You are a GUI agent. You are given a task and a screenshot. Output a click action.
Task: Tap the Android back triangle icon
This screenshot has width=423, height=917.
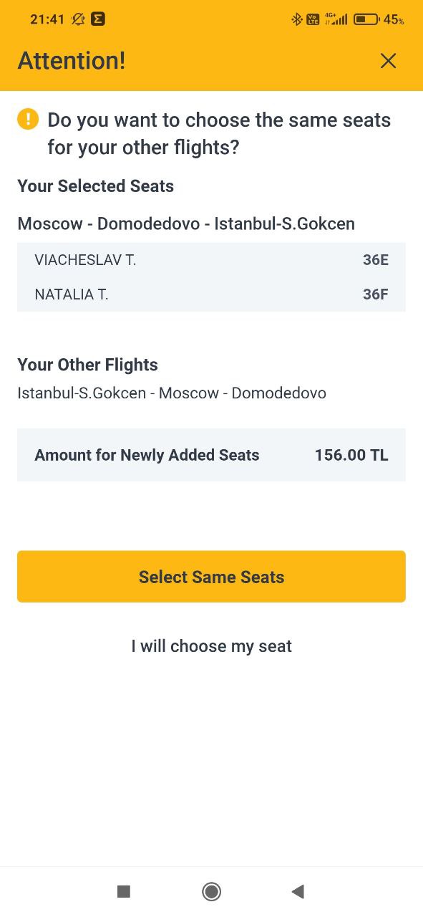[x=298, y=891]
